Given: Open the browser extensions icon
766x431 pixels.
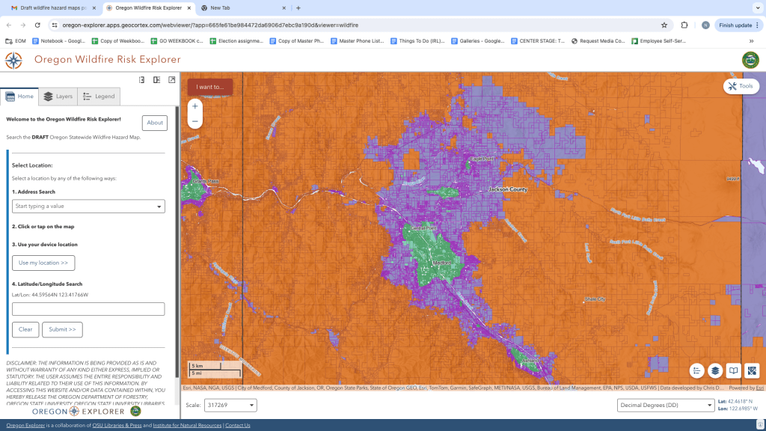Looking at the screenshot, I should [x=684, y=25].
